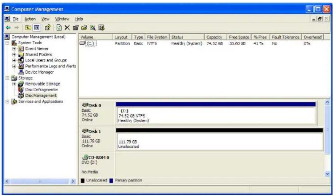Image resolution: width=333 pixels, height=196 pixels.
Task: Select Performance Logs and Alerts node
Action: click(x=51, y=66)
